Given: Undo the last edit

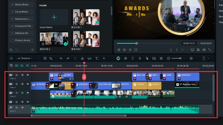Looking at the screenshot, I should (61, 58).
